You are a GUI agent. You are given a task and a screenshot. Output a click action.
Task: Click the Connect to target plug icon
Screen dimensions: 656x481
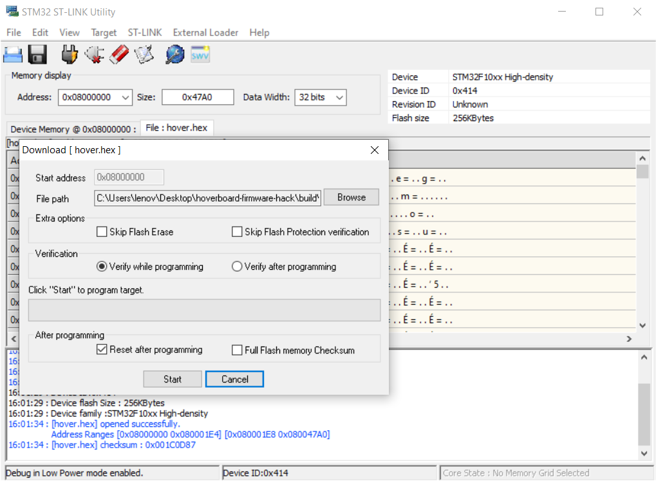(70, 54)
